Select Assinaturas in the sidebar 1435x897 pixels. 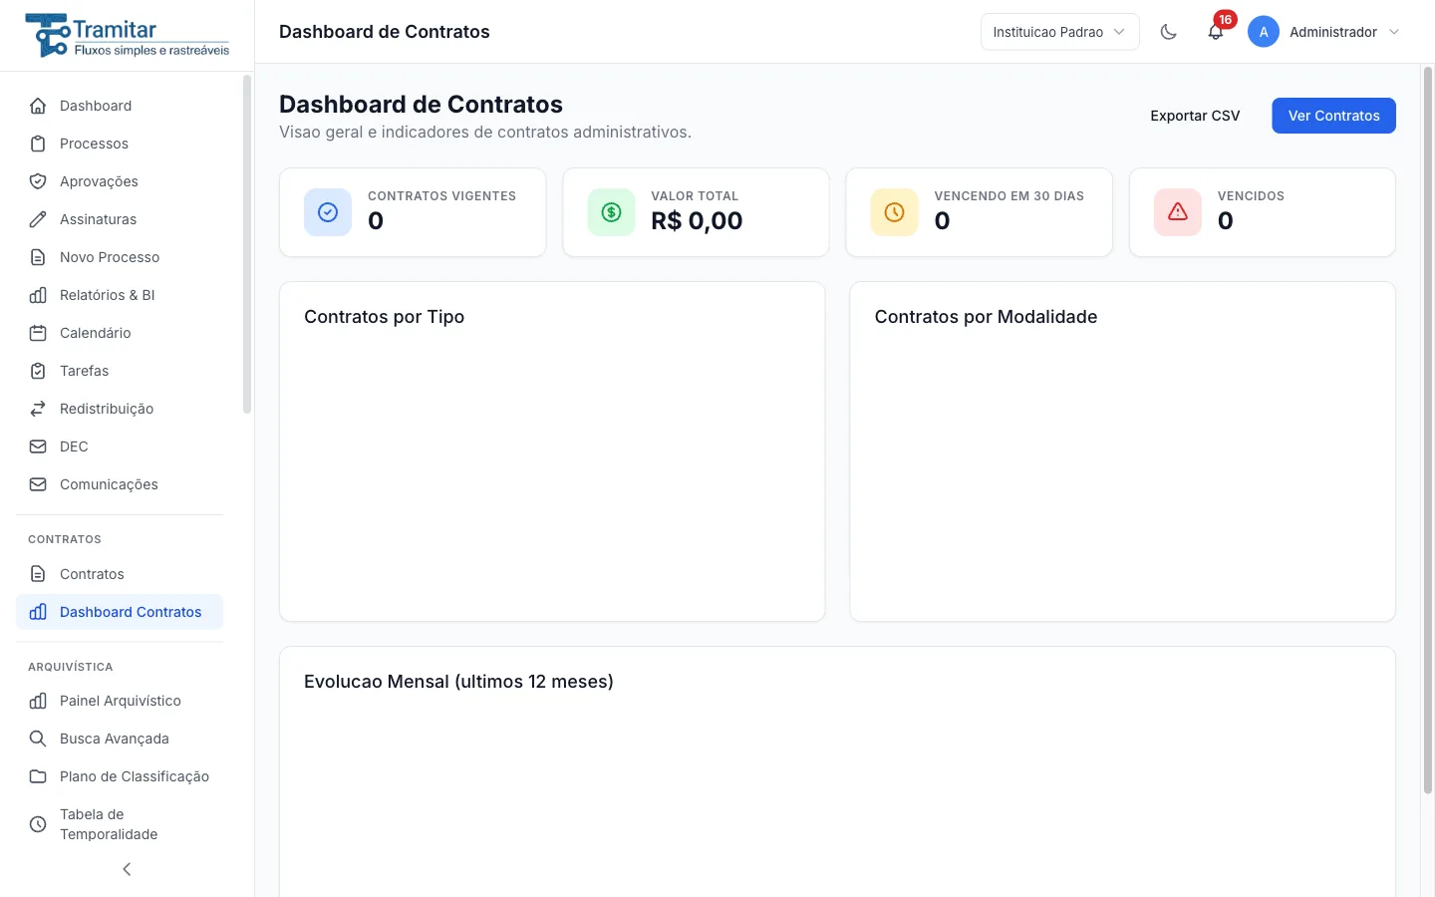click(120, 219)
